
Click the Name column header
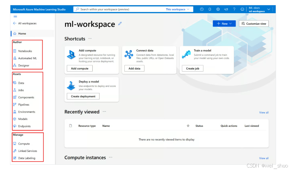point(106,126)
